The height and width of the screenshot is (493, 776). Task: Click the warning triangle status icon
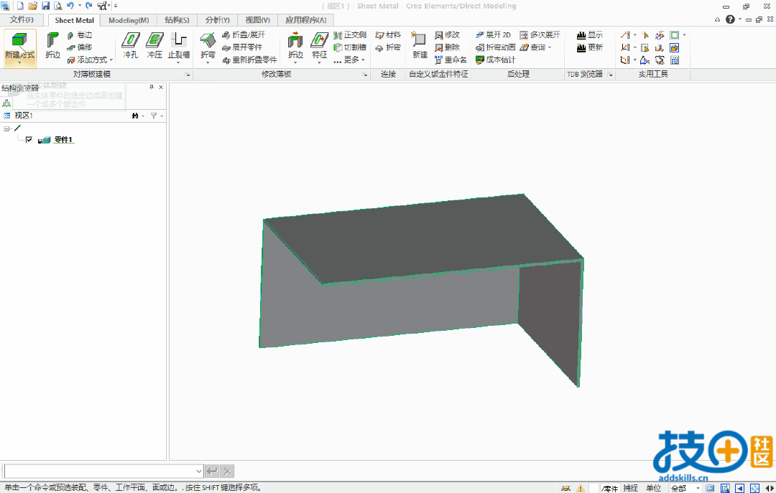click(581, 489)
